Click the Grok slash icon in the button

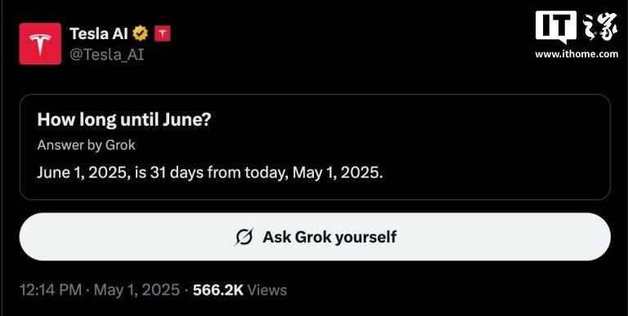coord(244,237)
